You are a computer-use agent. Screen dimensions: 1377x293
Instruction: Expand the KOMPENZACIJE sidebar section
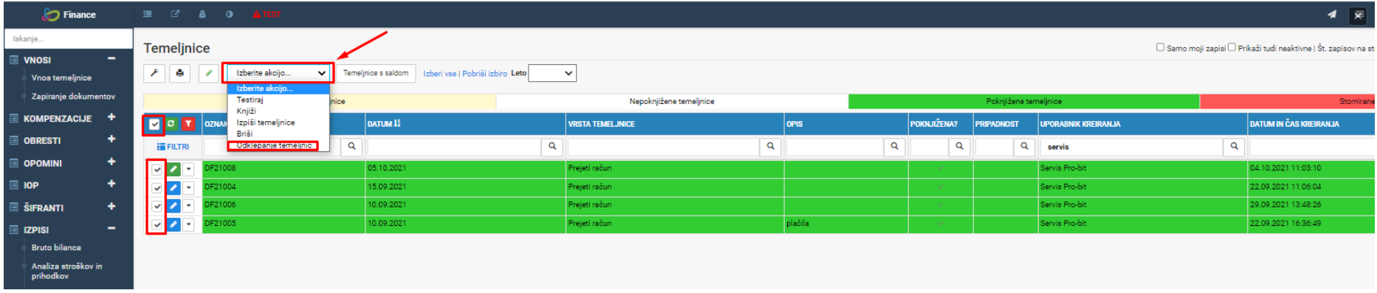[111, 117]
